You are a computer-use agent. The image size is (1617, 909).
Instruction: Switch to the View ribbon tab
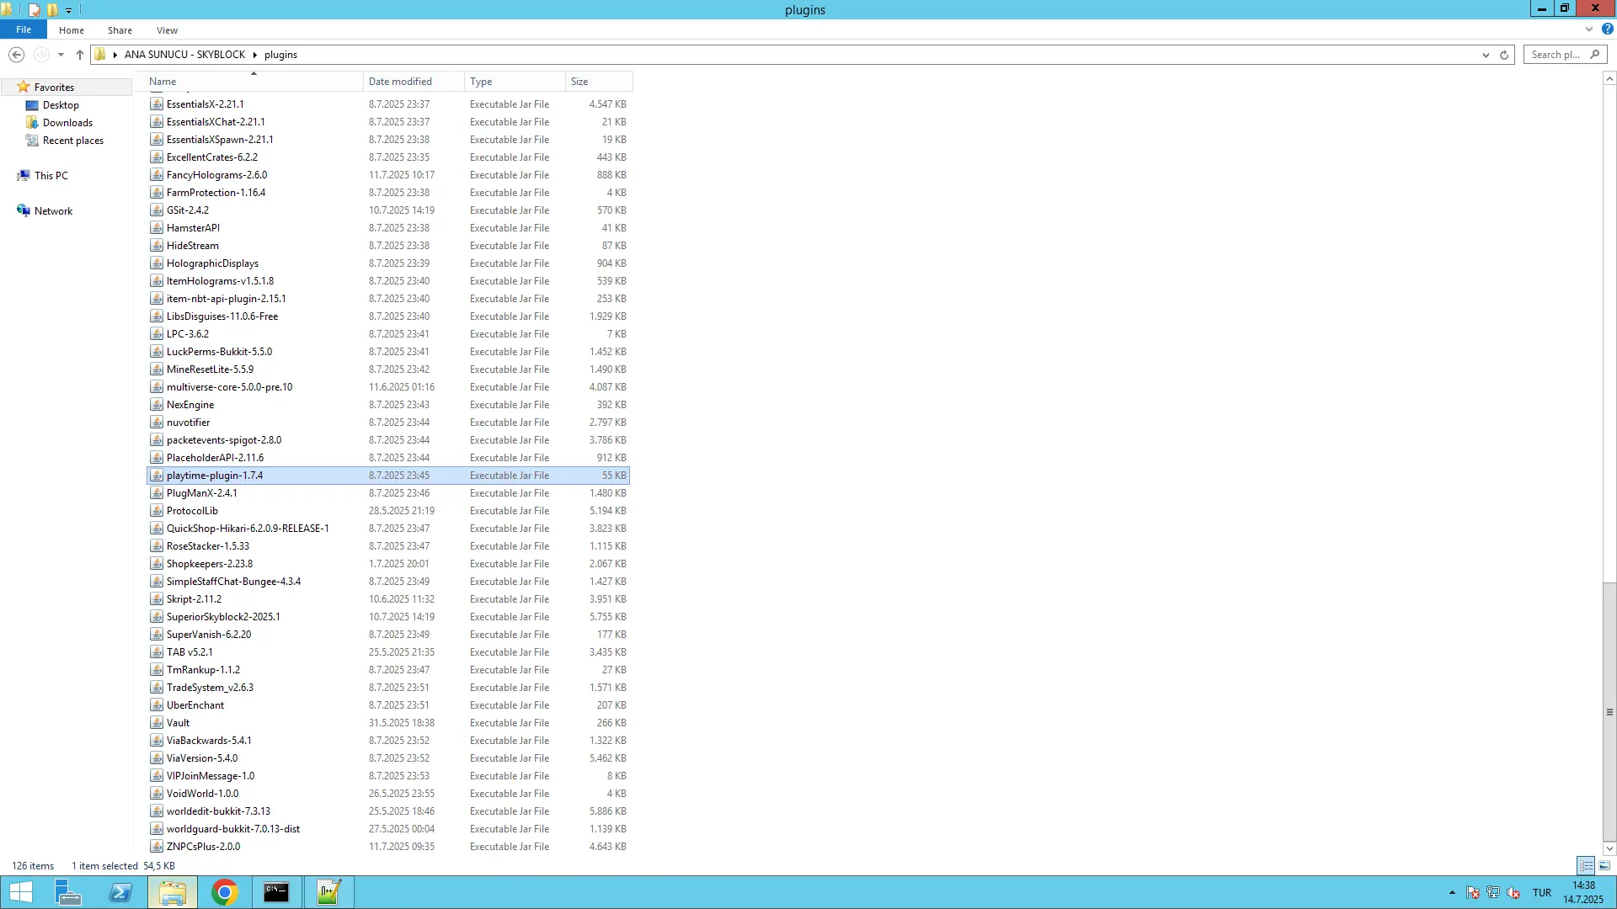(167, 30)
